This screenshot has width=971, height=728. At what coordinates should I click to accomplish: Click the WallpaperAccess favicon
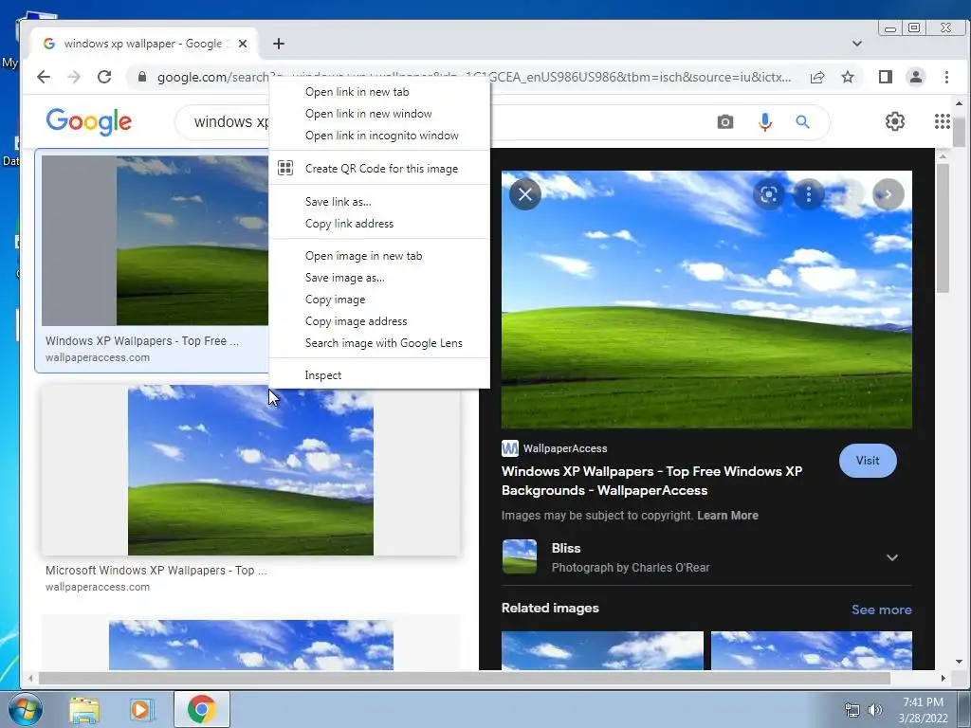509,448
